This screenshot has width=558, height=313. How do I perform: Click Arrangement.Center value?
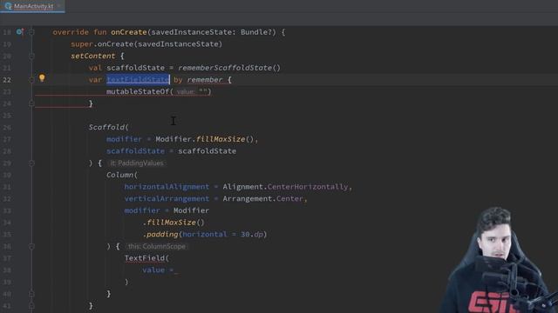click(x=263, y=199)
